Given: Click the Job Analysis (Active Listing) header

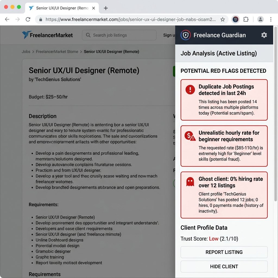Looking at the screenshot, I should click(x=219, y=53).
